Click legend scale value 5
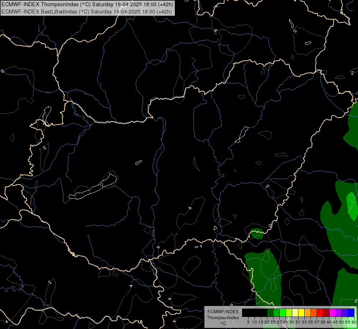 (248, 322)
